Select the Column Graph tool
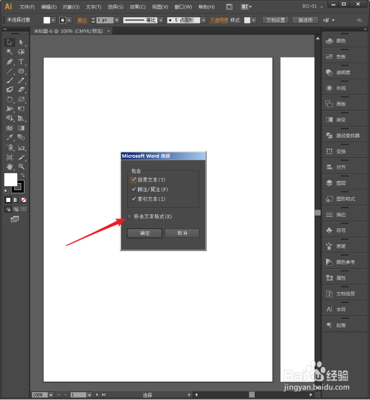 21,147
